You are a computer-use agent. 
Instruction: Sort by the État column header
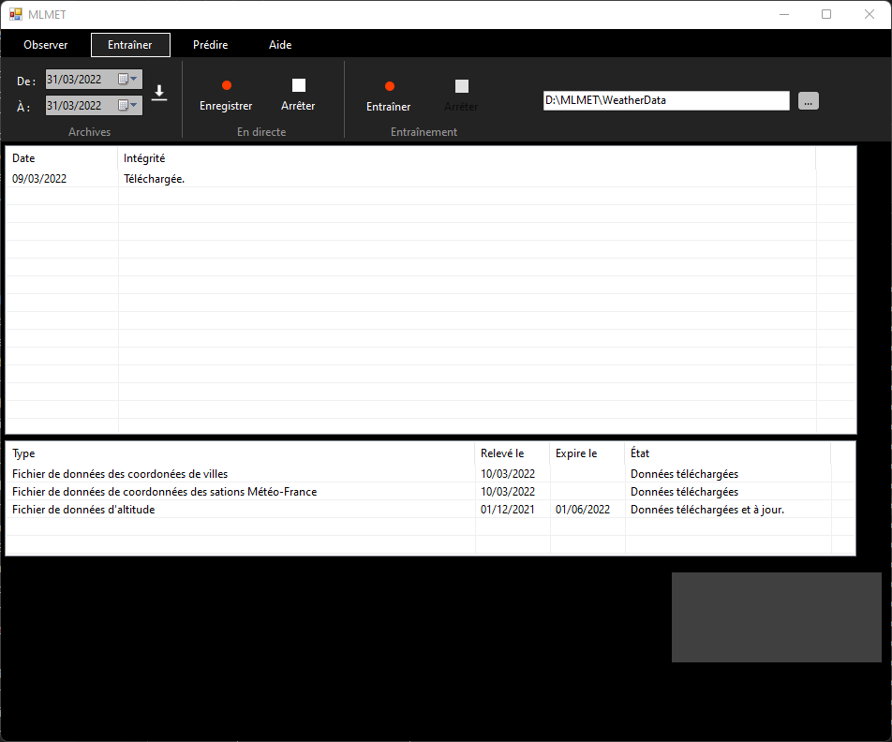tap(640, 453)
